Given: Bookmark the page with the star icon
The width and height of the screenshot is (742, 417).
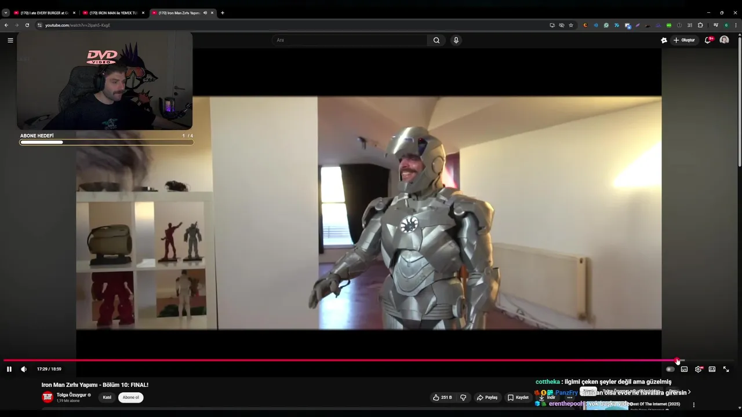Looking at the screenshot, I should pyautogui.click(x=571, y=25).
